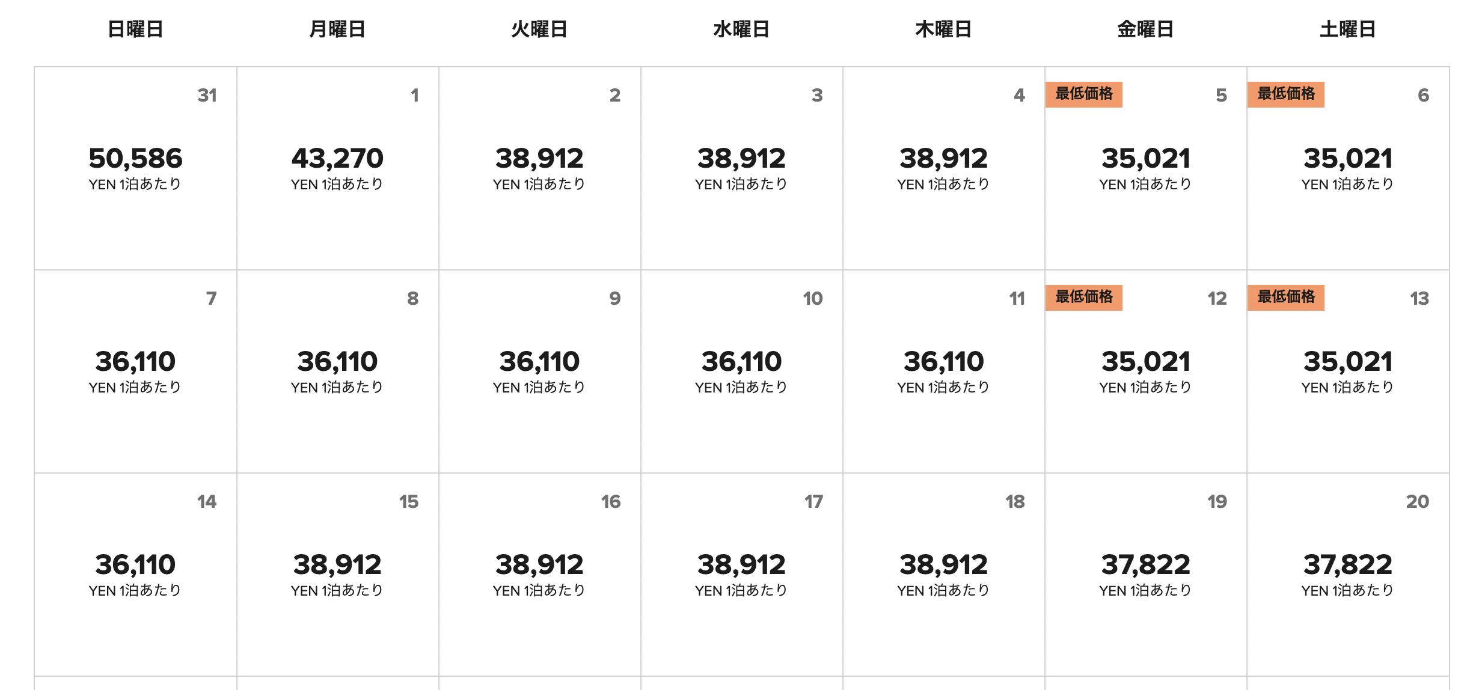Choose Tuesday the 16th date cell
This screenshot has width=1473, height=690.
click(x=540, y=575)
